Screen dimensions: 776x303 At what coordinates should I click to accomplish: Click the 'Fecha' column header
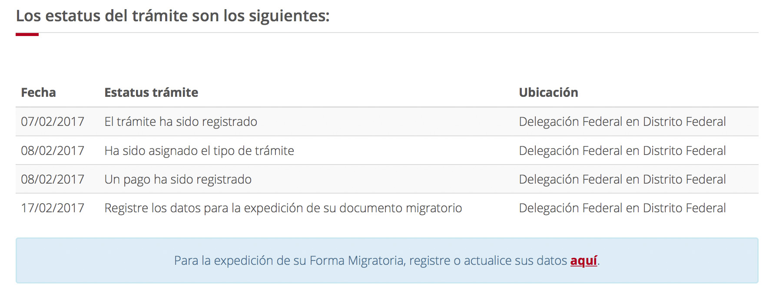coord(38,92)
